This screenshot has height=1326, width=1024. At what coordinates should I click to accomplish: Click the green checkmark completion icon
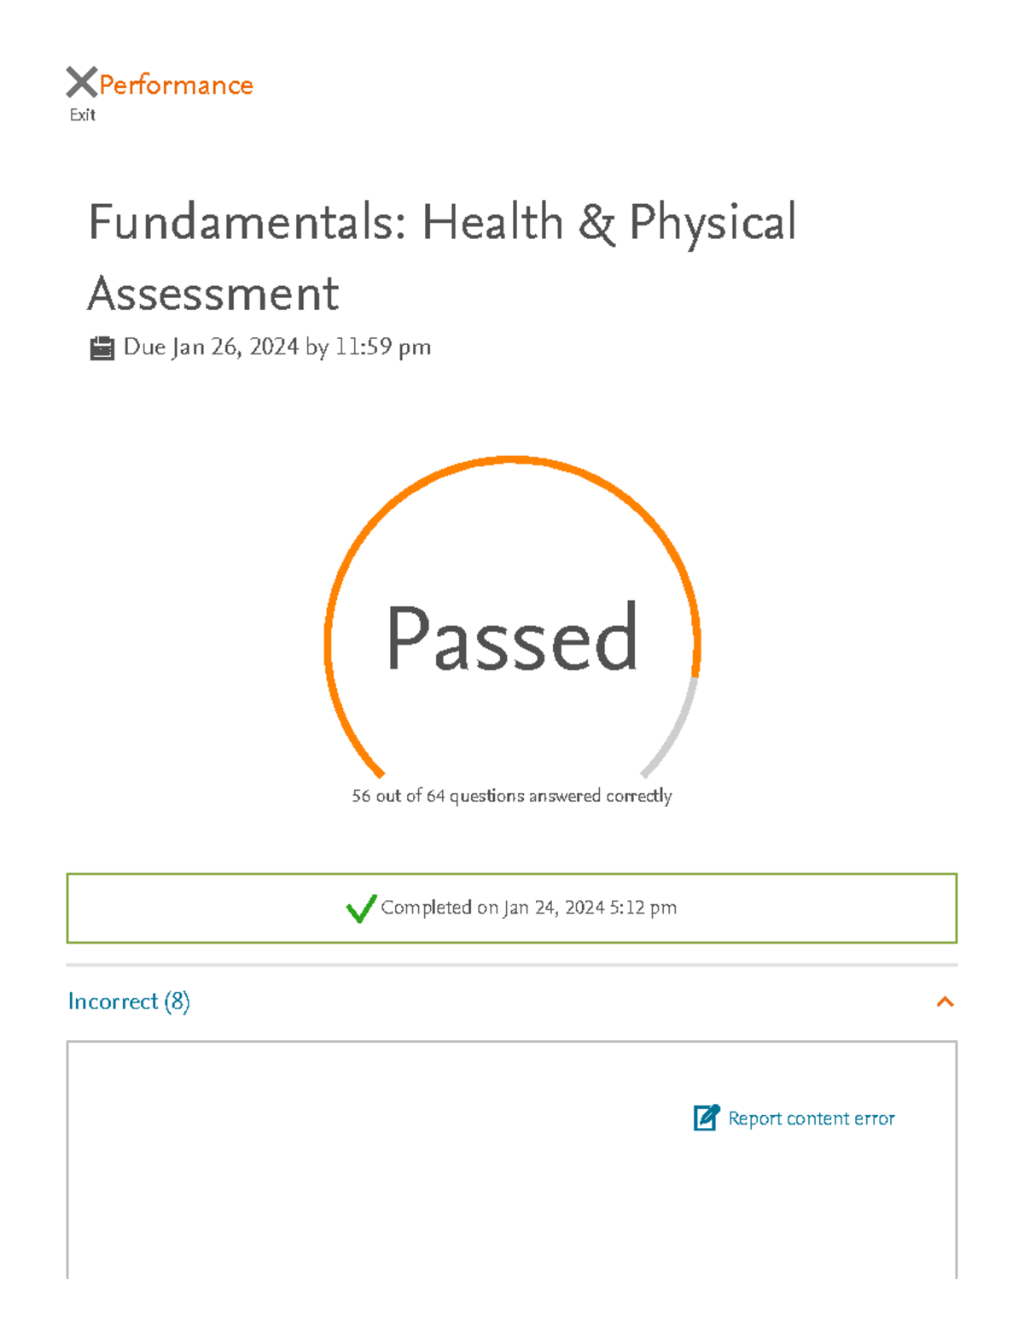(x=361, y=908)
